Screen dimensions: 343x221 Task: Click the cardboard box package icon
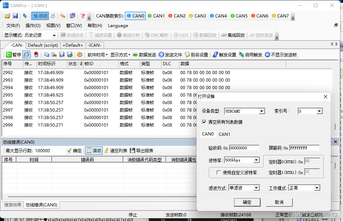(80, 55)
